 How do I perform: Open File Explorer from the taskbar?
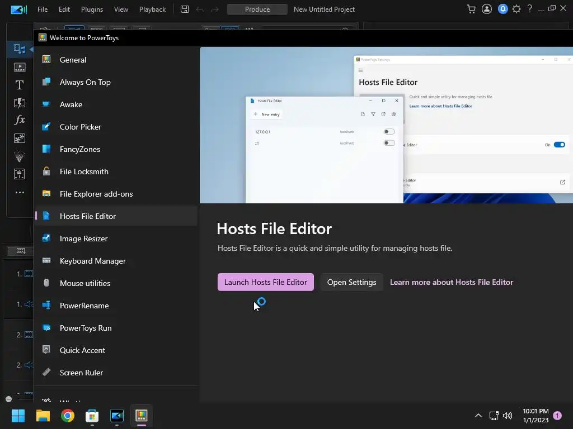(x=43, y=416)
